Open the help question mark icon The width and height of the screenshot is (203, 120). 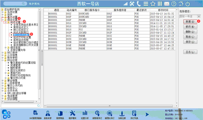click(x=174, y=4)
